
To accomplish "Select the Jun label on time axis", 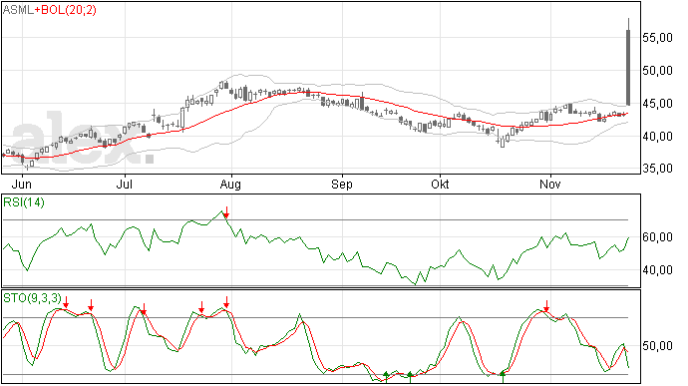I will pos(21,184).
